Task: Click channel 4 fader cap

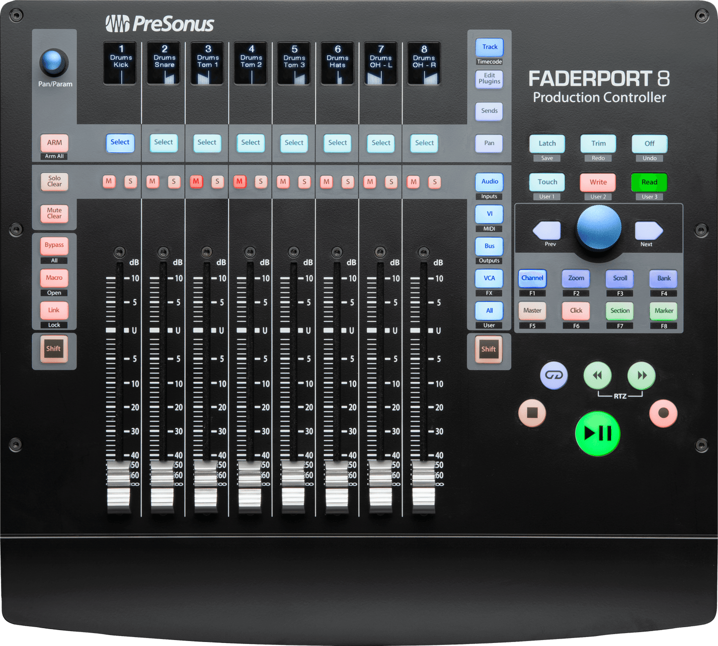Action: coord(250,486)
